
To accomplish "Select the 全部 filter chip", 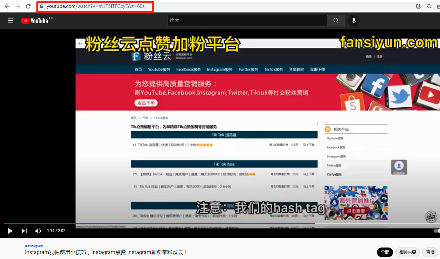I will (x=385, y=252).
